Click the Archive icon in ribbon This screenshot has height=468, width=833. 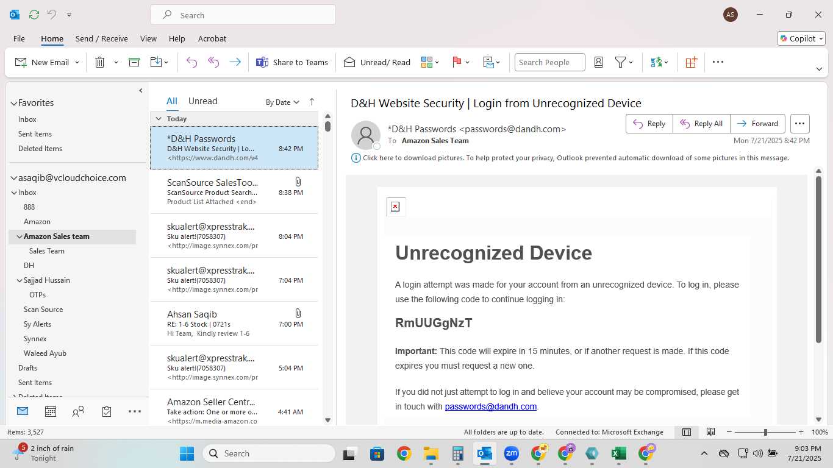tap(134, 62)
